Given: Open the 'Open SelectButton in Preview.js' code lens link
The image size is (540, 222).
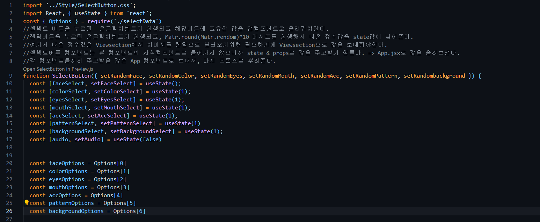Looking at the screenshot, I should coord(58,69).
